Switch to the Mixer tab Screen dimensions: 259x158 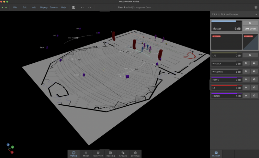pyautogui.click(x=86, y=153)
